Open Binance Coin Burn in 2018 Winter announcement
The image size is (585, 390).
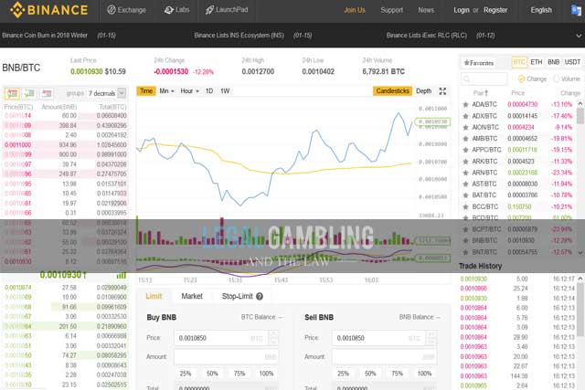(x=45, y=36)
